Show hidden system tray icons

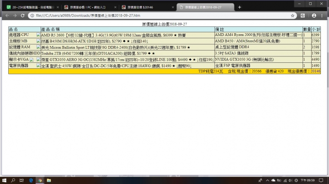pos(267,180)
